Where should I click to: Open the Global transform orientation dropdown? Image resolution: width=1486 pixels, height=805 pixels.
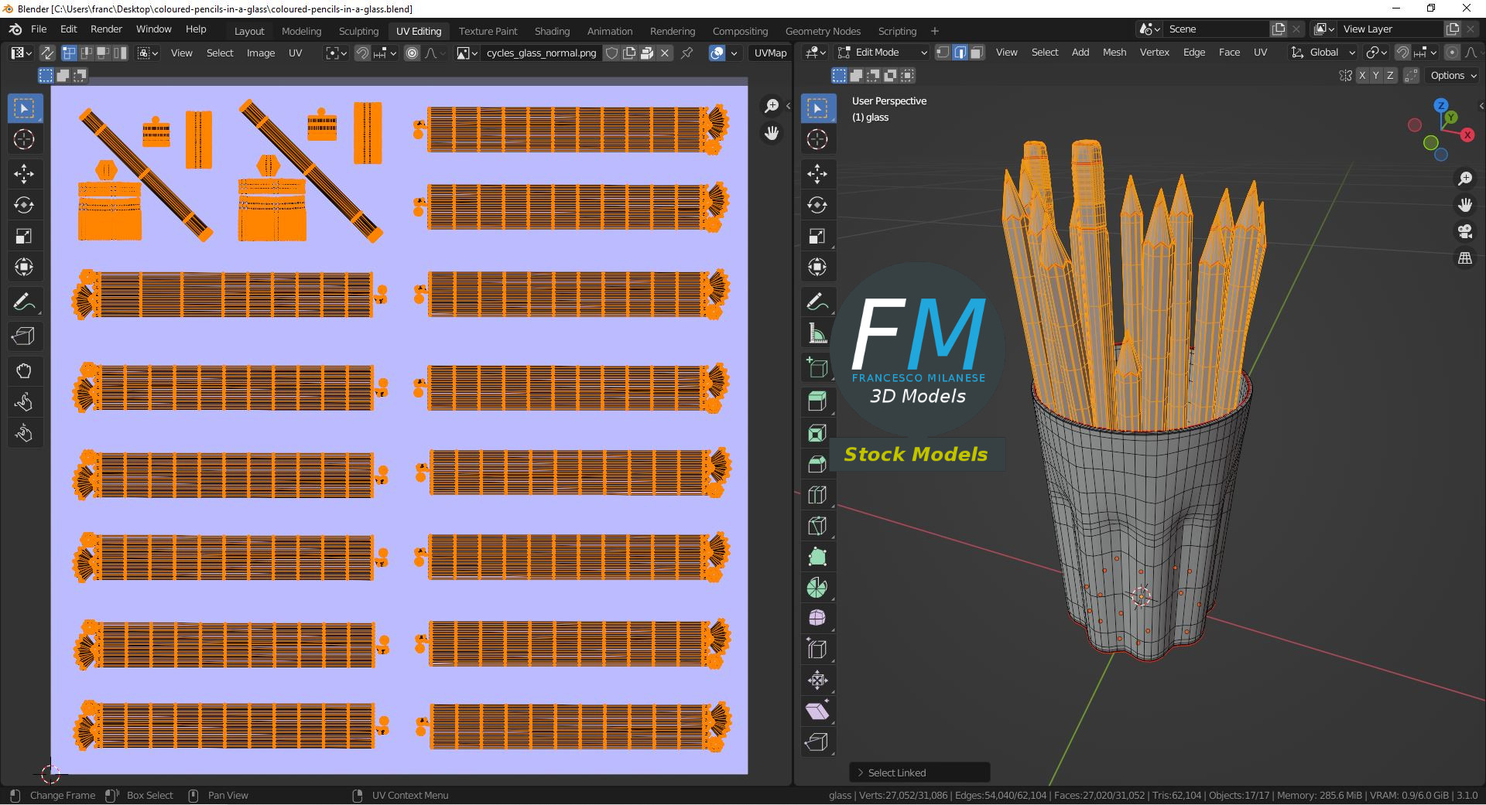point(1323,53)
